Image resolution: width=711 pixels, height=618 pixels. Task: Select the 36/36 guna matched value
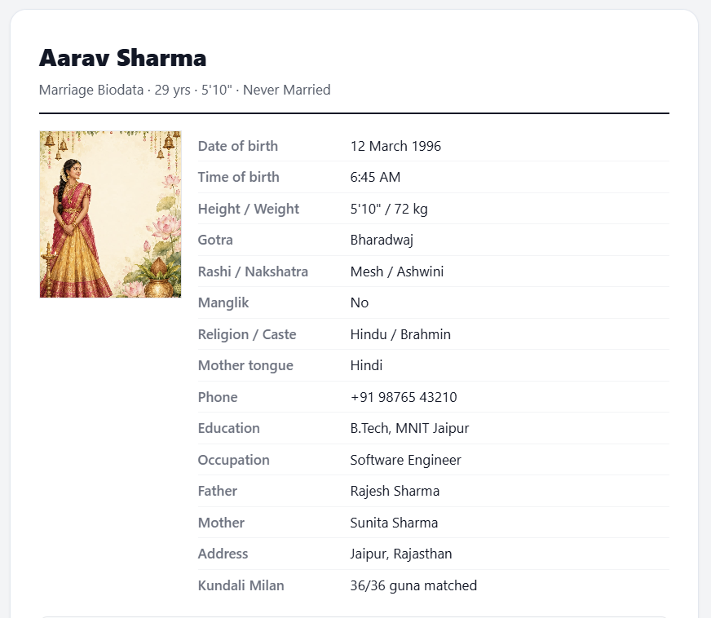click(413, 586)
